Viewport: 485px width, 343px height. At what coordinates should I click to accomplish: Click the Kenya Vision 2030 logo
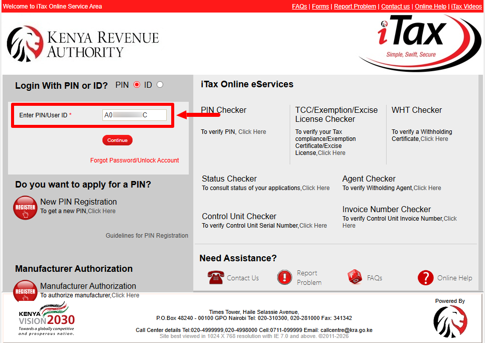[x=47, y=318]
